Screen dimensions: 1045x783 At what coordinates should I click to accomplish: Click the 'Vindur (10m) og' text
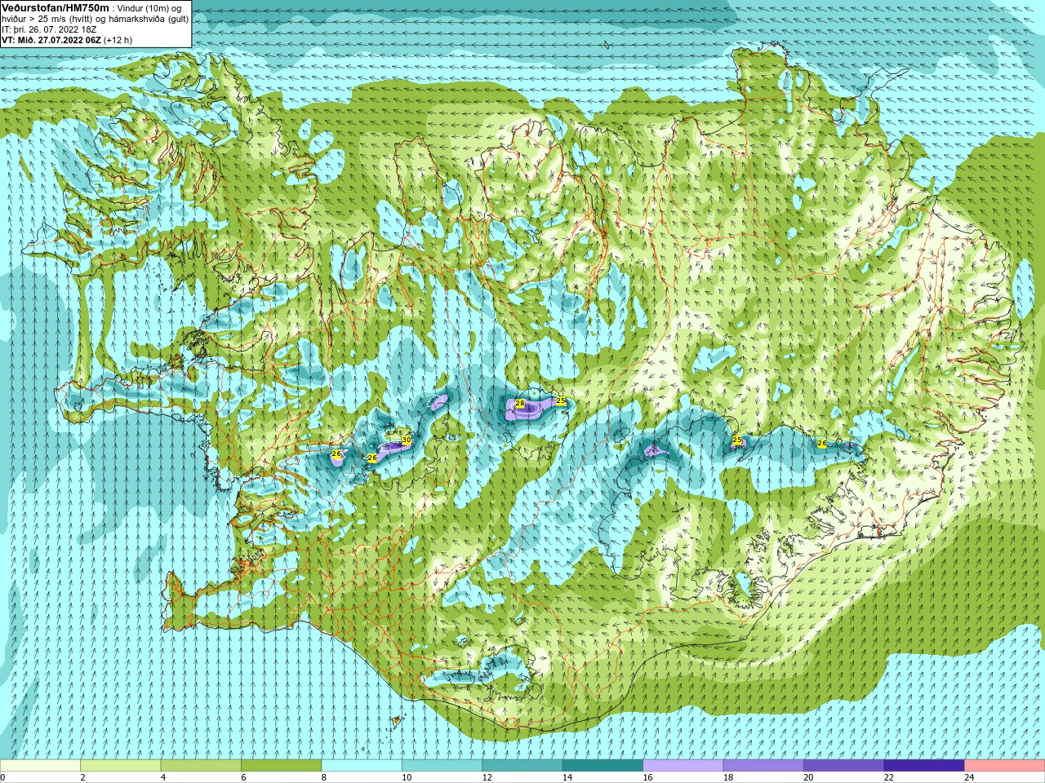149,8
